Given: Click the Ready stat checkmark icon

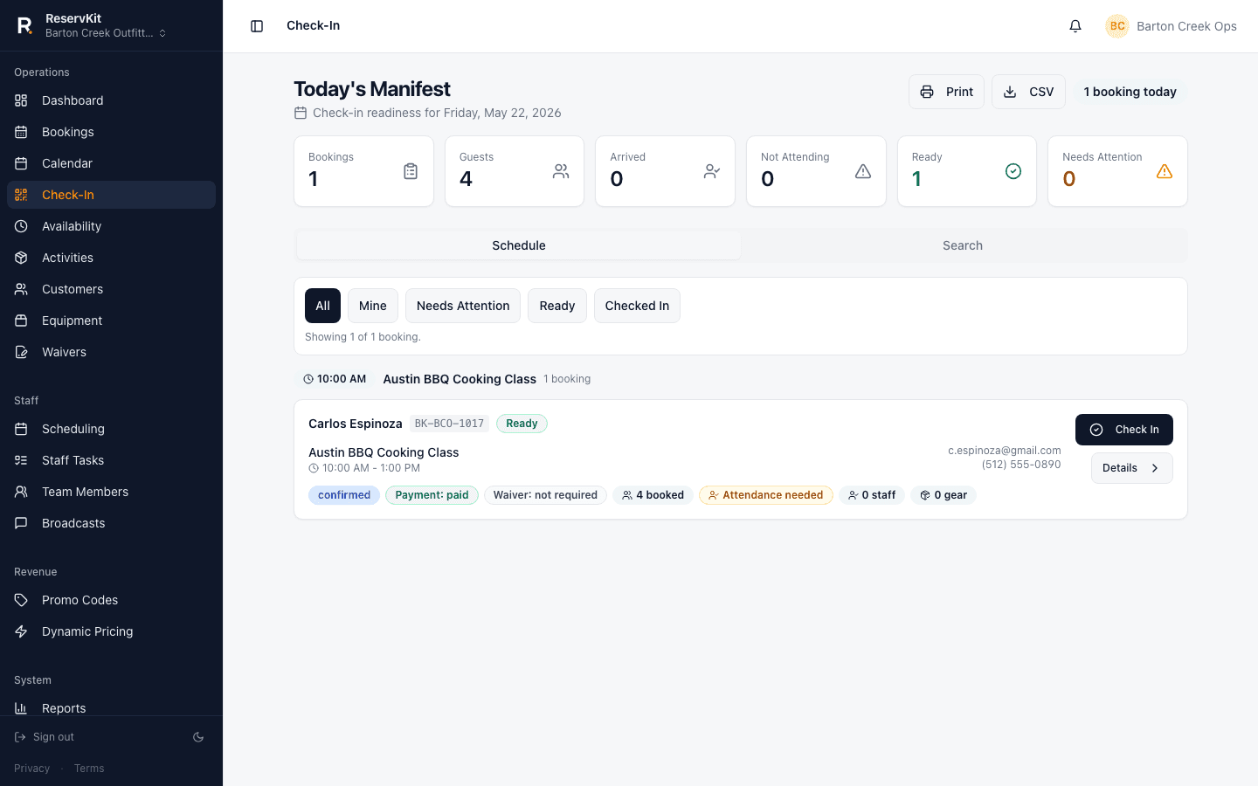Looking at the screenshot, I should tap(1013, 171).
